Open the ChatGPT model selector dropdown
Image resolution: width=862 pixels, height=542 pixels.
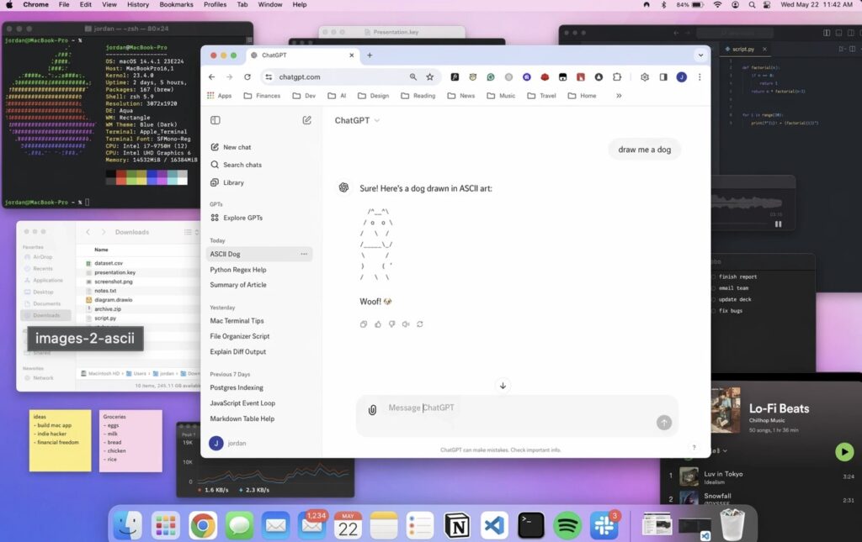pos(357,120)
